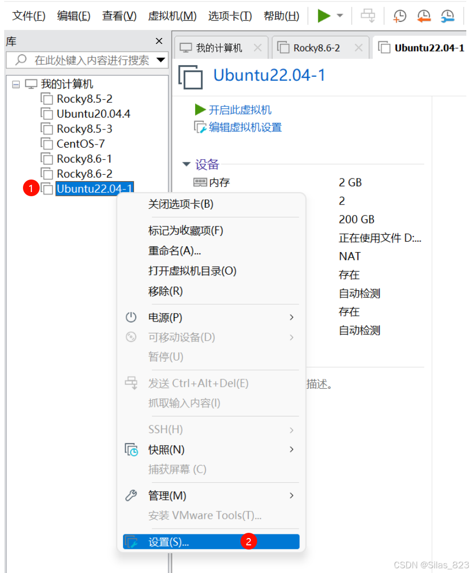Close the 我的计算机 tab
This screenshot has height=573, width=471.
coord(258,47)
